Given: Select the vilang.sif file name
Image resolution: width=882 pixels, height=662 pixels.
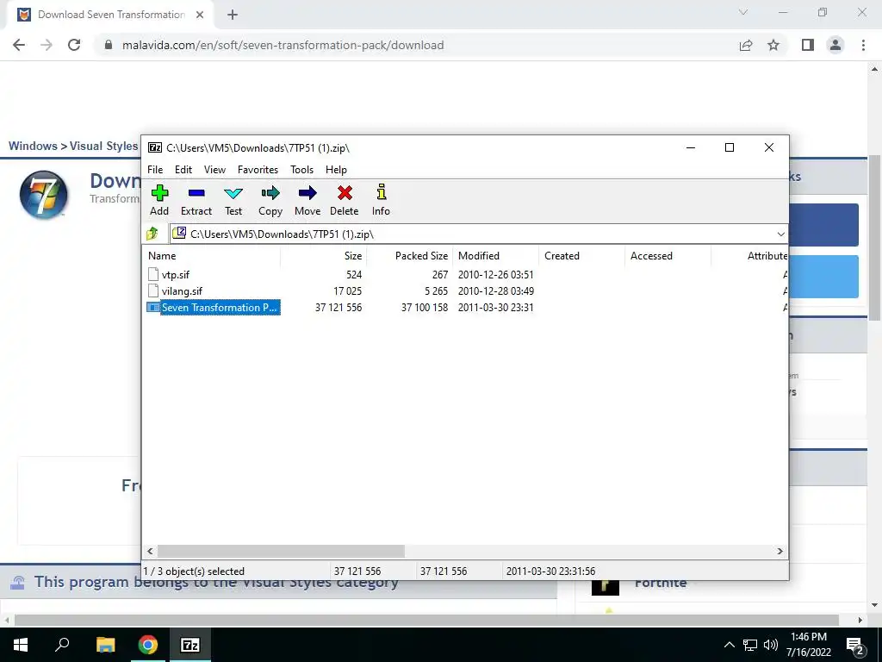Looking at the screenshot, I should pos(182,291).
